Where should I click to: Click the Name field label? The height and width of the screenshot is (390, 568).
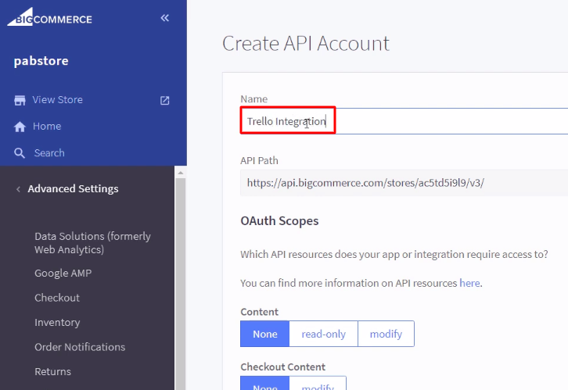click(x=254, y=98)
